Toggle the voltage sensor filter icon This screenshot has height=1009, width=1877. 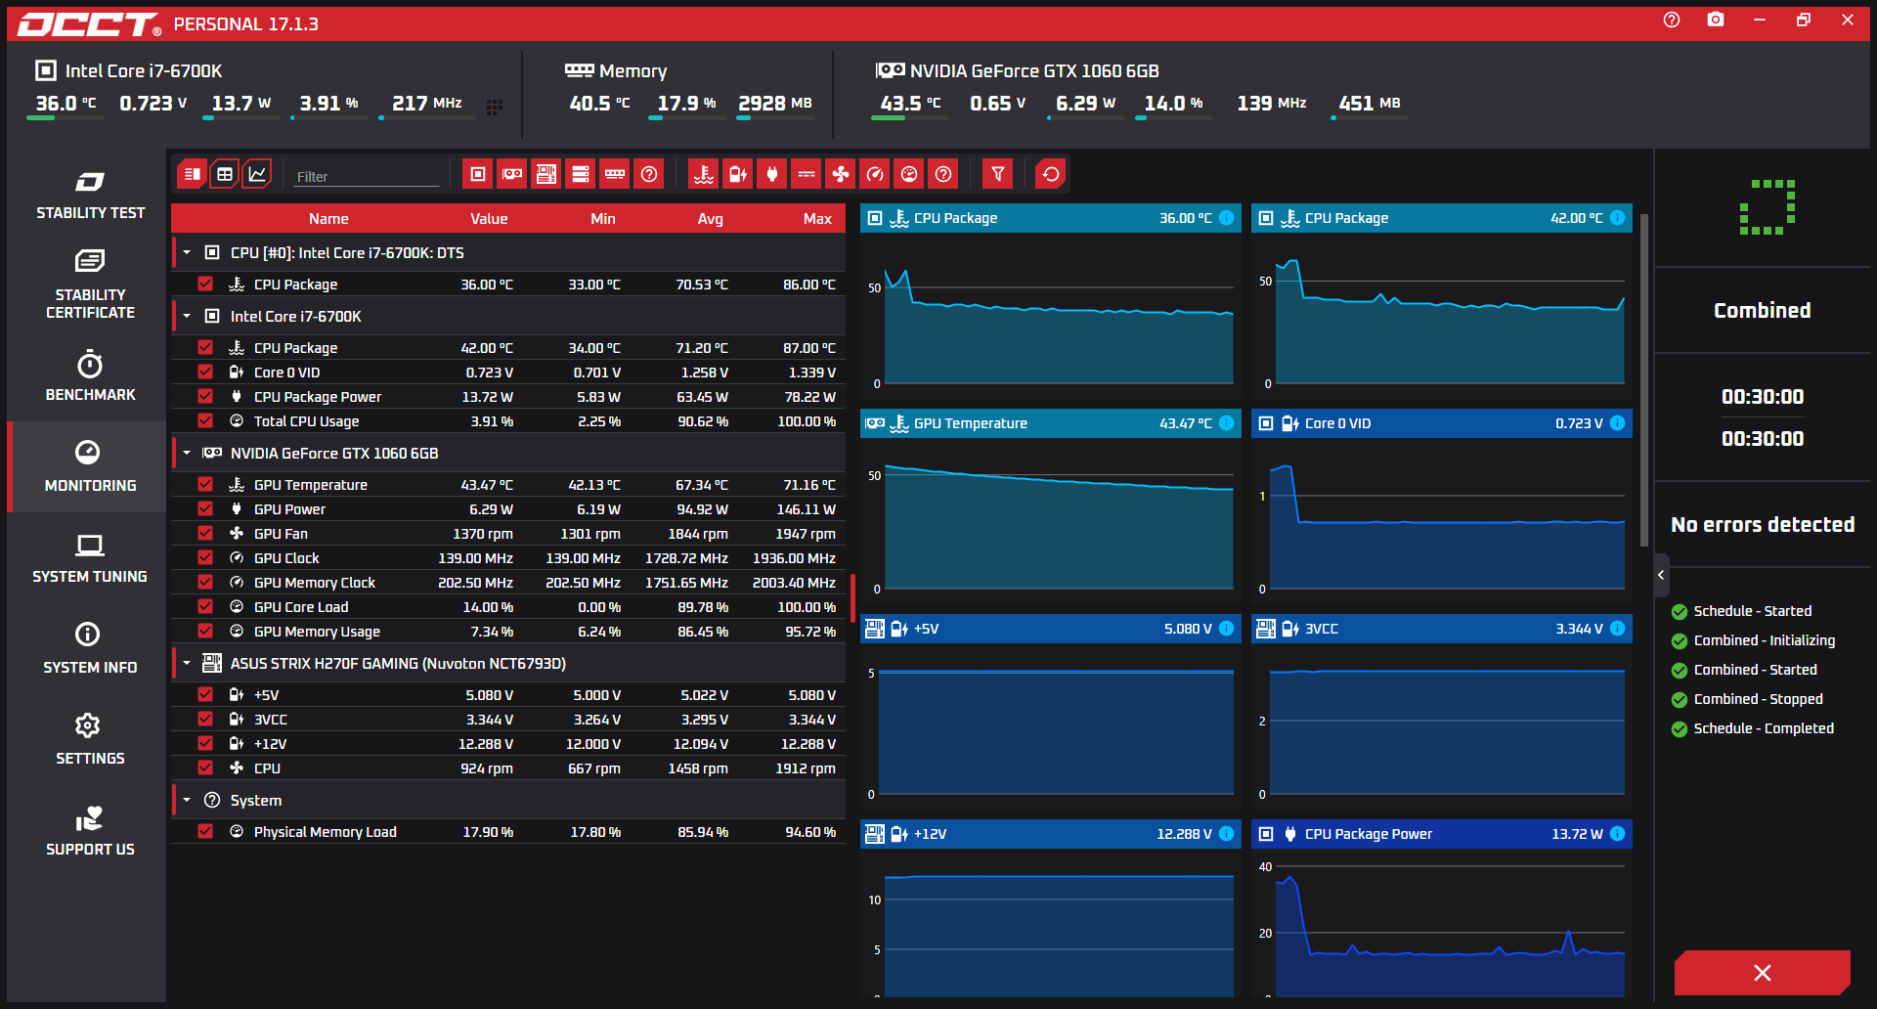[738, 174]
